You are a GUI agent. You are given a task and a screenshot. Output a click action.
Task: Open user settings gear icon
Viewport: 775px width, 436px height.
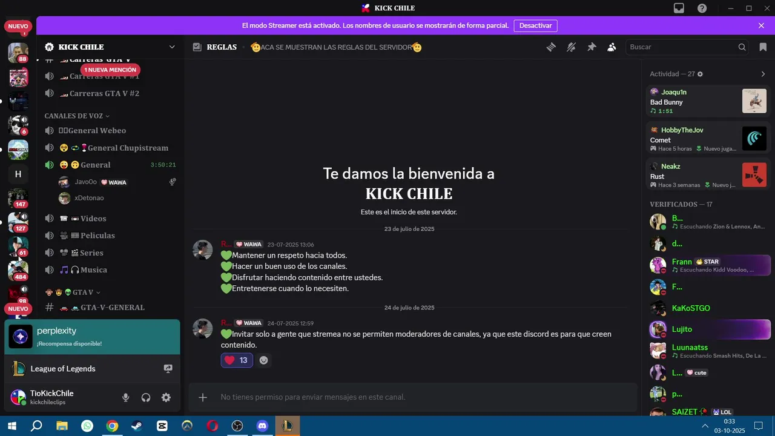tap(166, 397)
